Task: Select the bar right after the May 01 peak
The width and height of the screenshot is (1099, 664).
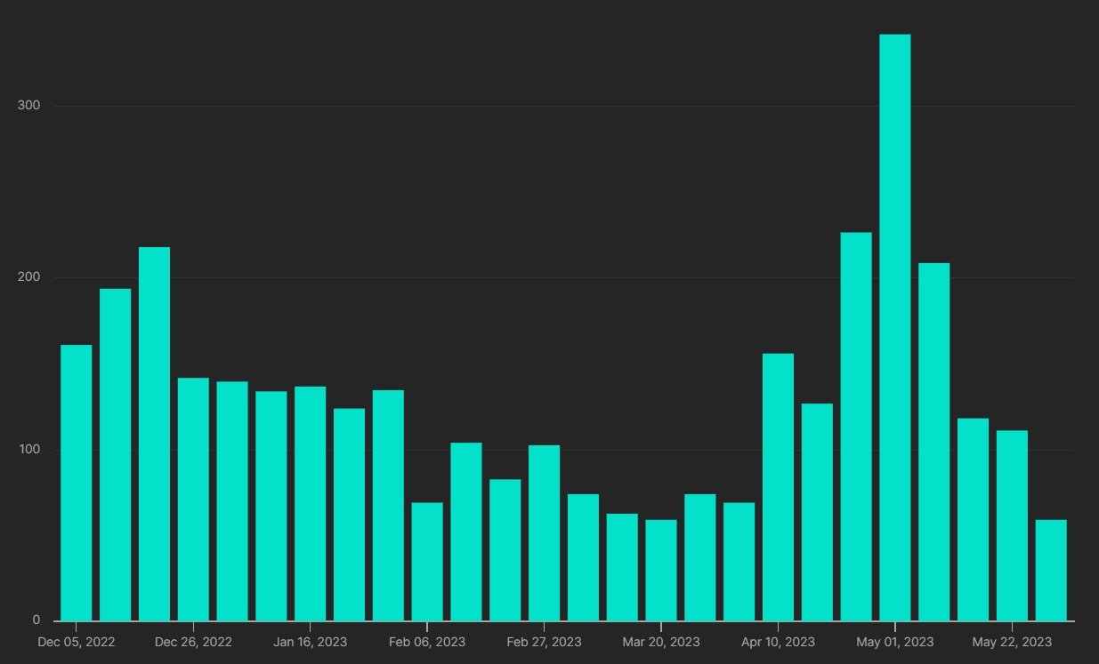Action: coord(933,442)
